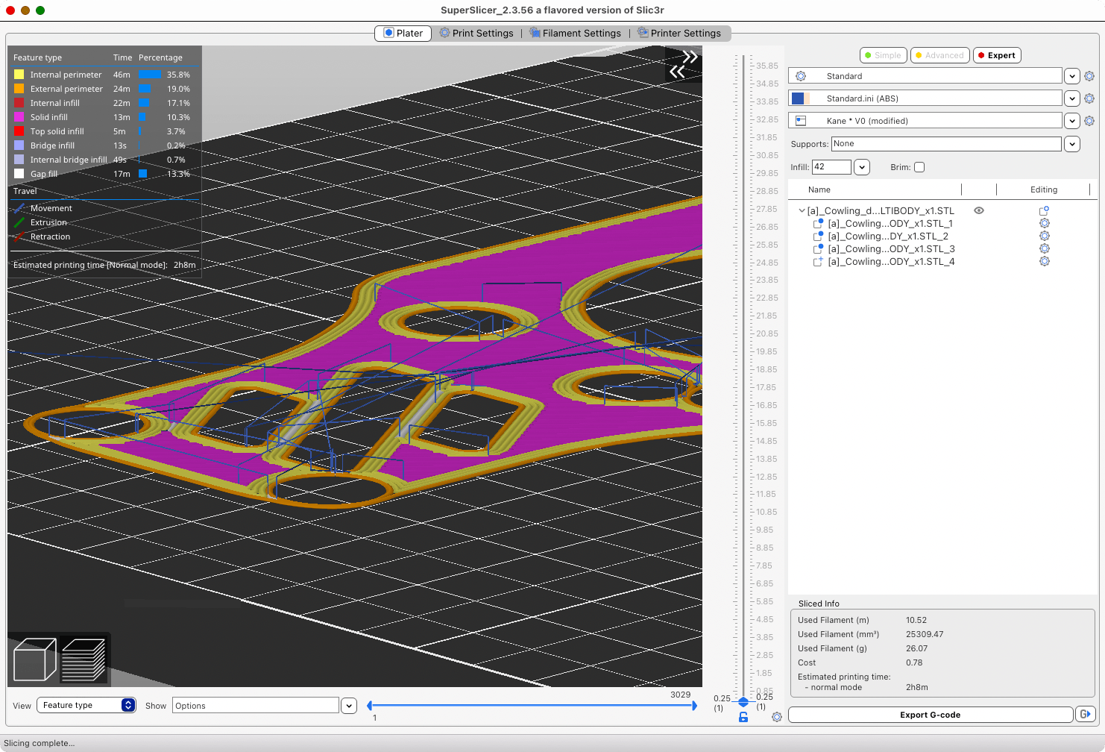
Task: Open filament profile settings gear icon
Action: tap(1089, 98)
